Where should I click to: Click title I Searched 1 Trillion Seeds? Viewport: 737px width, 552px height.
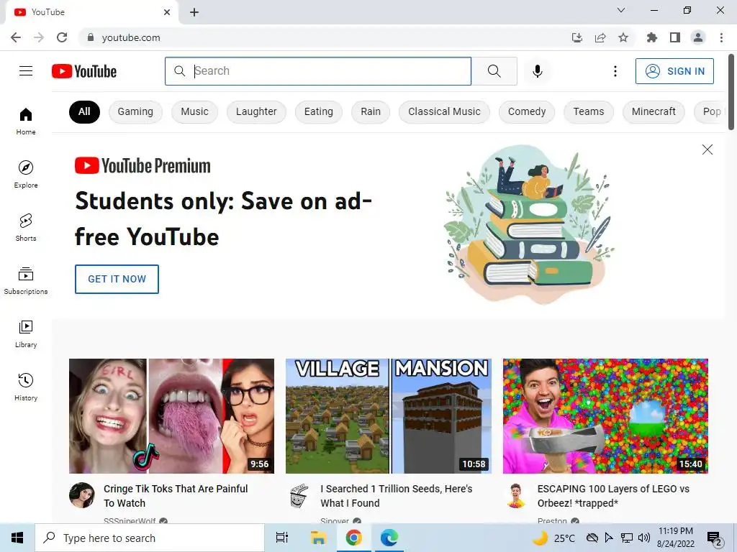pos(397,496)
